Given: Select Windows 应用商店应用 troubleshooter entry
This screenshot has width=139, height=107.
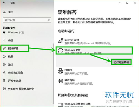Looking at the screenshot, I should click(x=95, y=105).
